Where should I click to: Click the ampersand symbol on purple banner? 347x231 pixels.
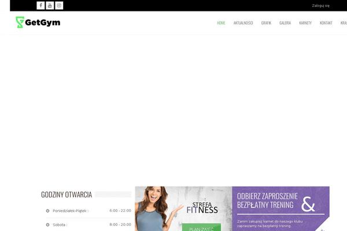[x=308, y=204]
